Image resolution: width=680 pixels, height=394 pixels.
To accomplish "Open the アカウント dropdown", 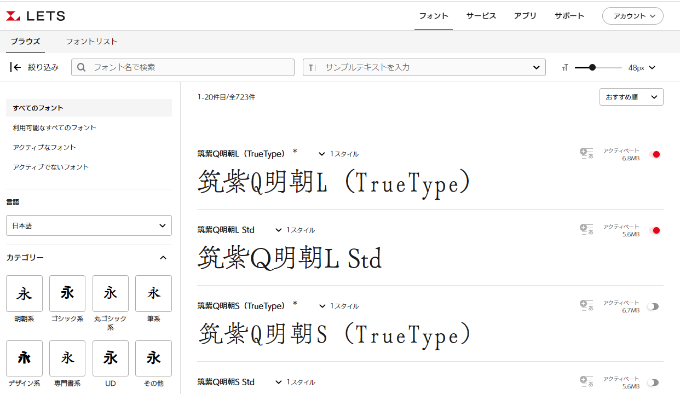I will 633,16.
